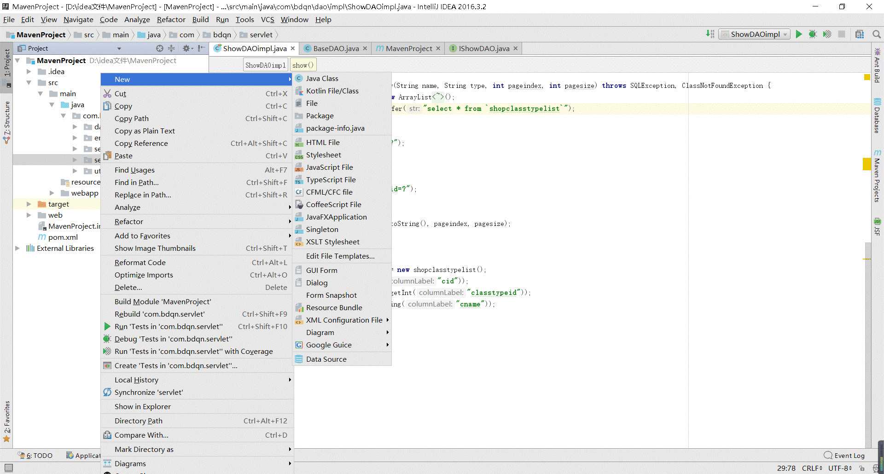884x474 pixels.
Task: Open the Navigate menu
Action: pyautogui.click(x=78, y=19)
